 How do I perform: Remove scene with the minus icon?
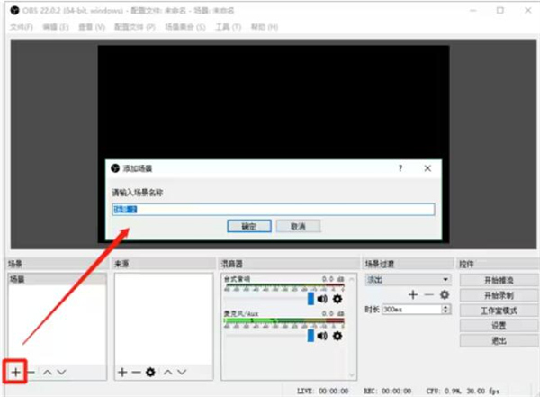pos(31,371)
